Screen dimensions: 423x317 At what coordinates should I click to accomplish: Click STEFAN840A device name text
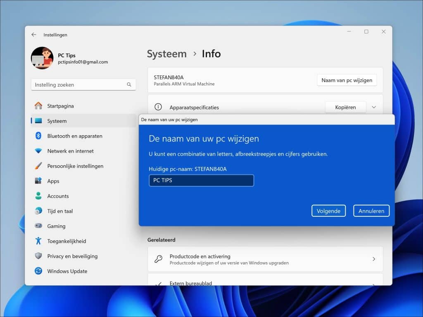point(169,77)
